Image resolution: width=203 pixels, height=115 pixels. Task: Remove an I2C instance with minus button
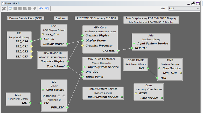click(x=59, y=96)
